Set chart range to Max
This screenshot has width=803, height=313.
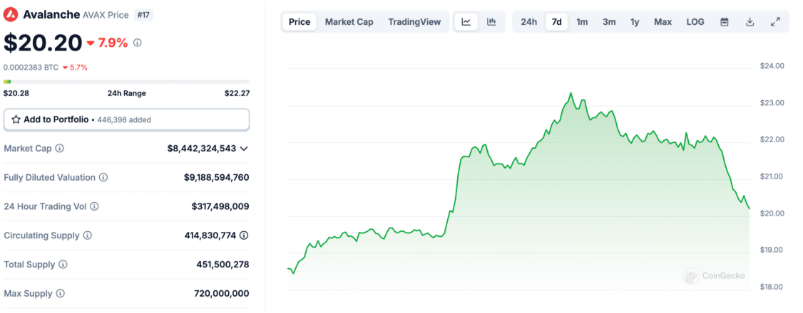663,22
